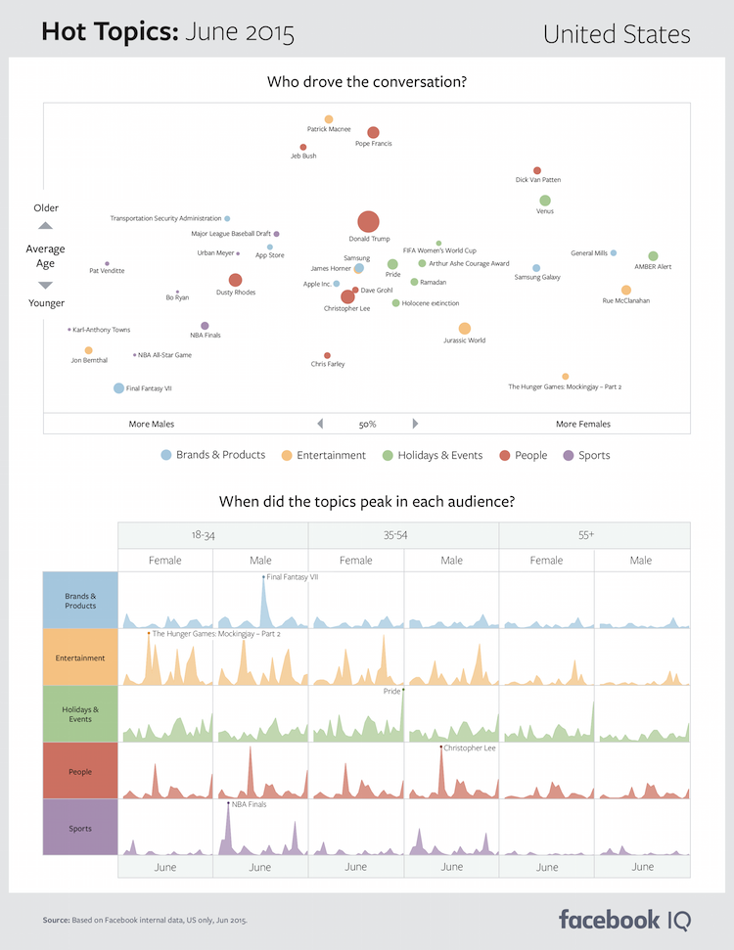Viewport: 734px width, 950px height.
Task: Select the AMBER Alert bubble
Action: coord(653,256)
